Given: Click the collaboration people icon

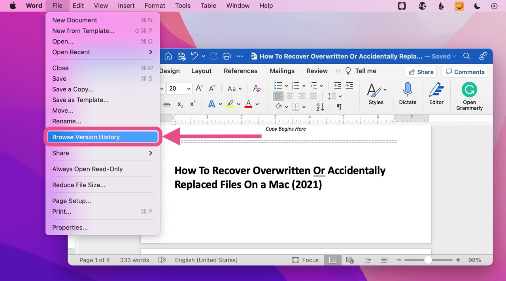Looking at the screenshot, I should coord(483,56).
